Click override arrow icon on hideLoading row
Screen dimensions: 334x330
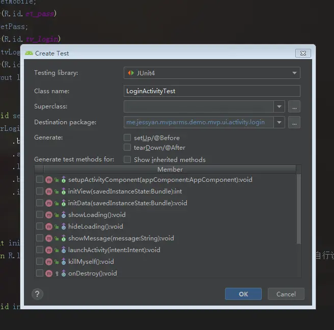point(64,227)
